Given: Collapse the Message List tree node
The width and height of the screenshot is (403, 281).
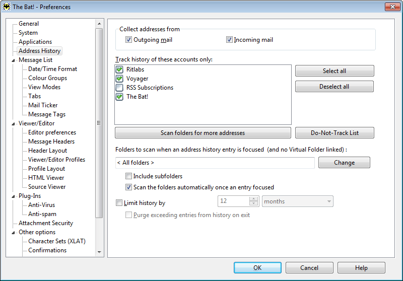Looking at the screenshot, I should click(x=14, y=60).
